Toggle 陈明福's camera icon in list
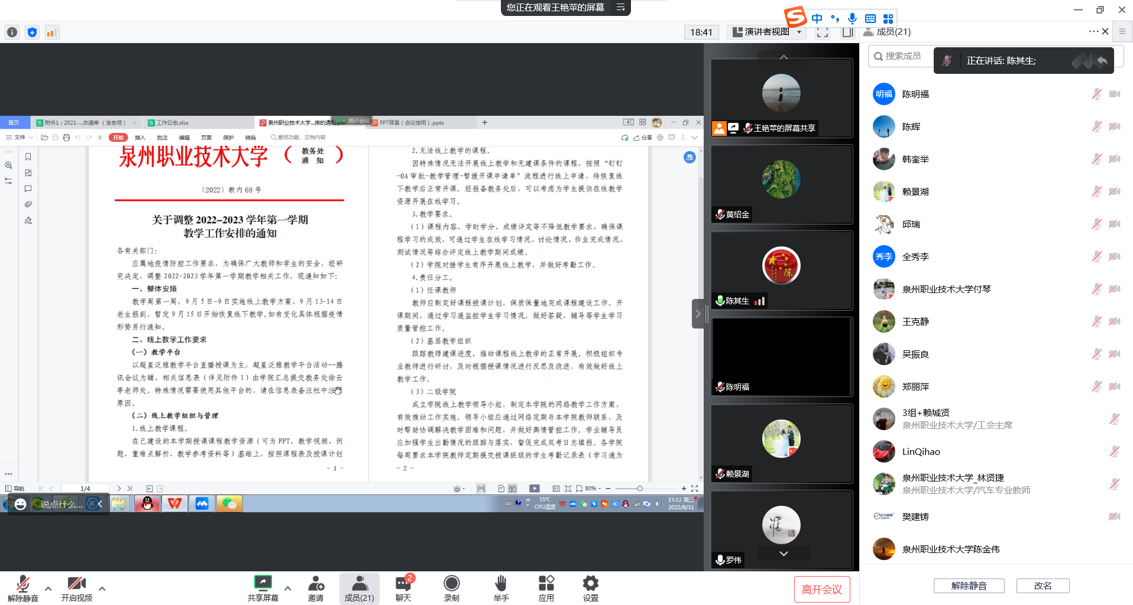The width and height of the screenshot is (1133, 605). [1115, 94]
